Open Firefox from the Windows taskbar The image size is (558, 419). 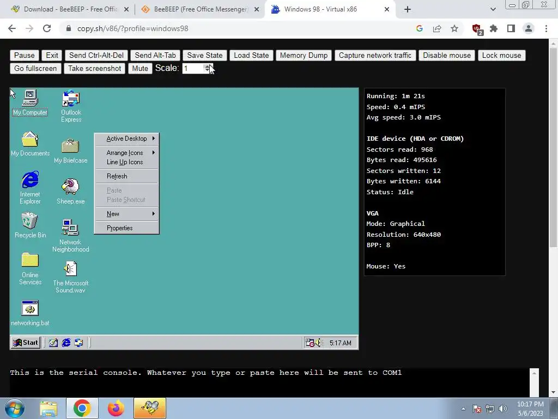point(116,408)
